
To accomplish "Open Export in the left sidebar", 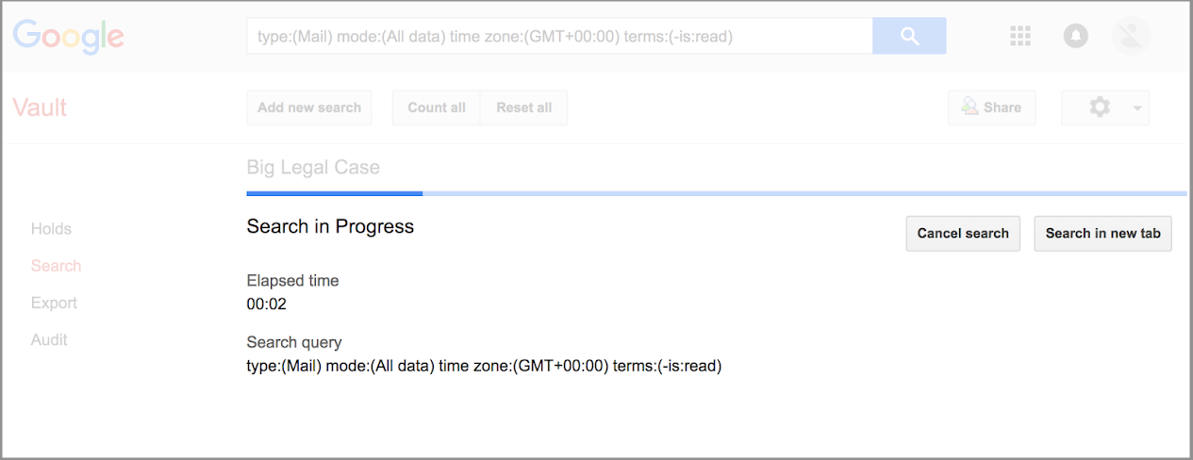I will pos(54,303).
